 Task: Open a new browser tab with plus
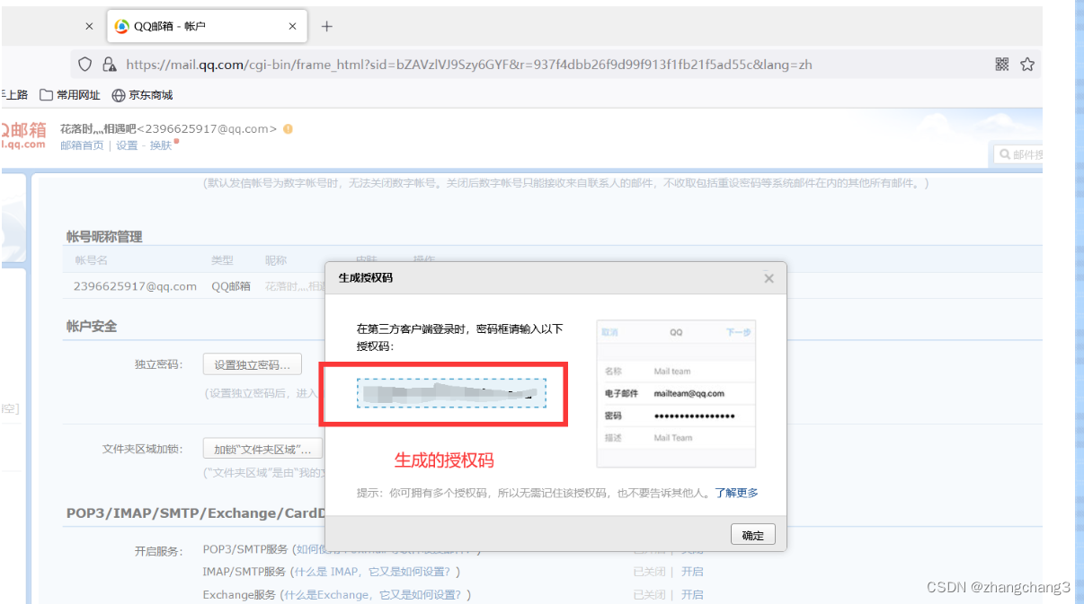(x=327, y=27)
